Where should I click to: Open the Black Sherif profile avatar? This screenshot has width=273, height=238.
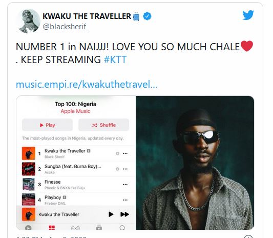coord(29,21)
